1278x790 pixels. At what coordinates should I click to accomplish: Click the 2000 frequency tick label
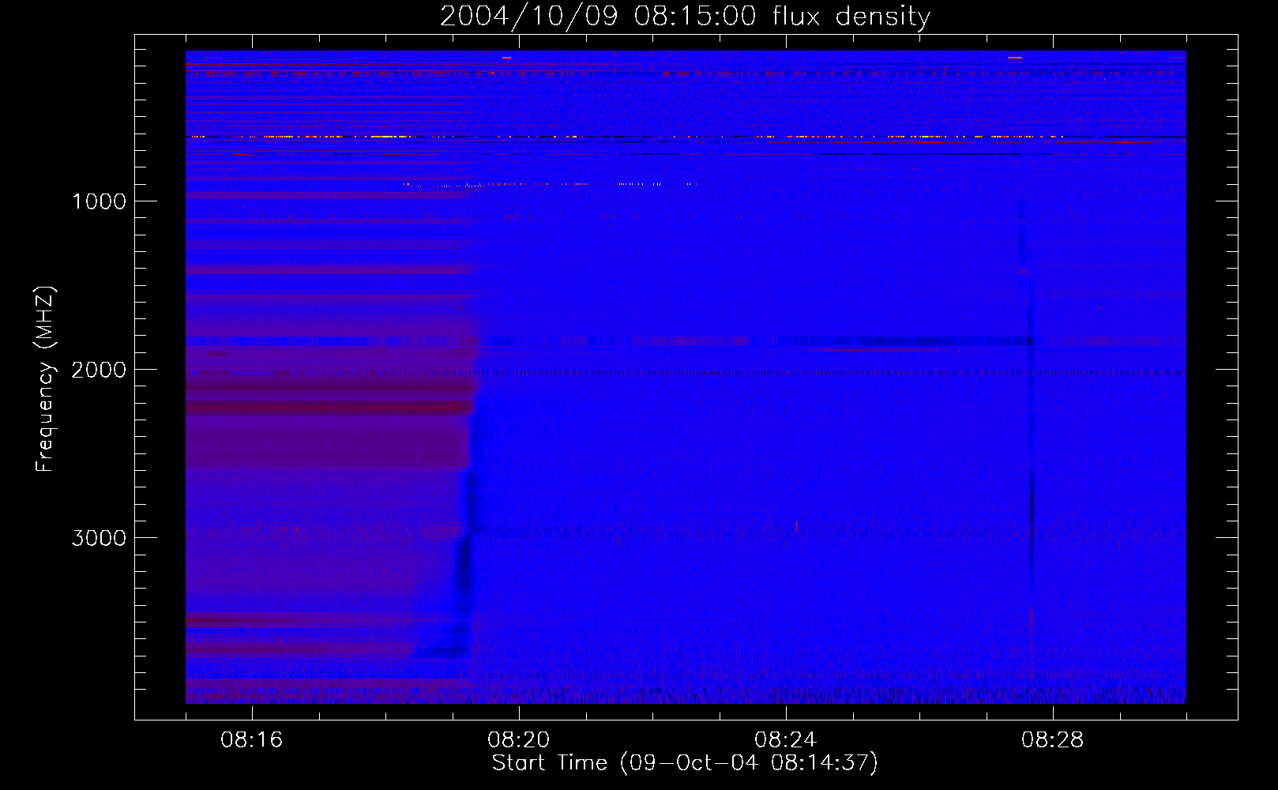click(x=99, y=370)
